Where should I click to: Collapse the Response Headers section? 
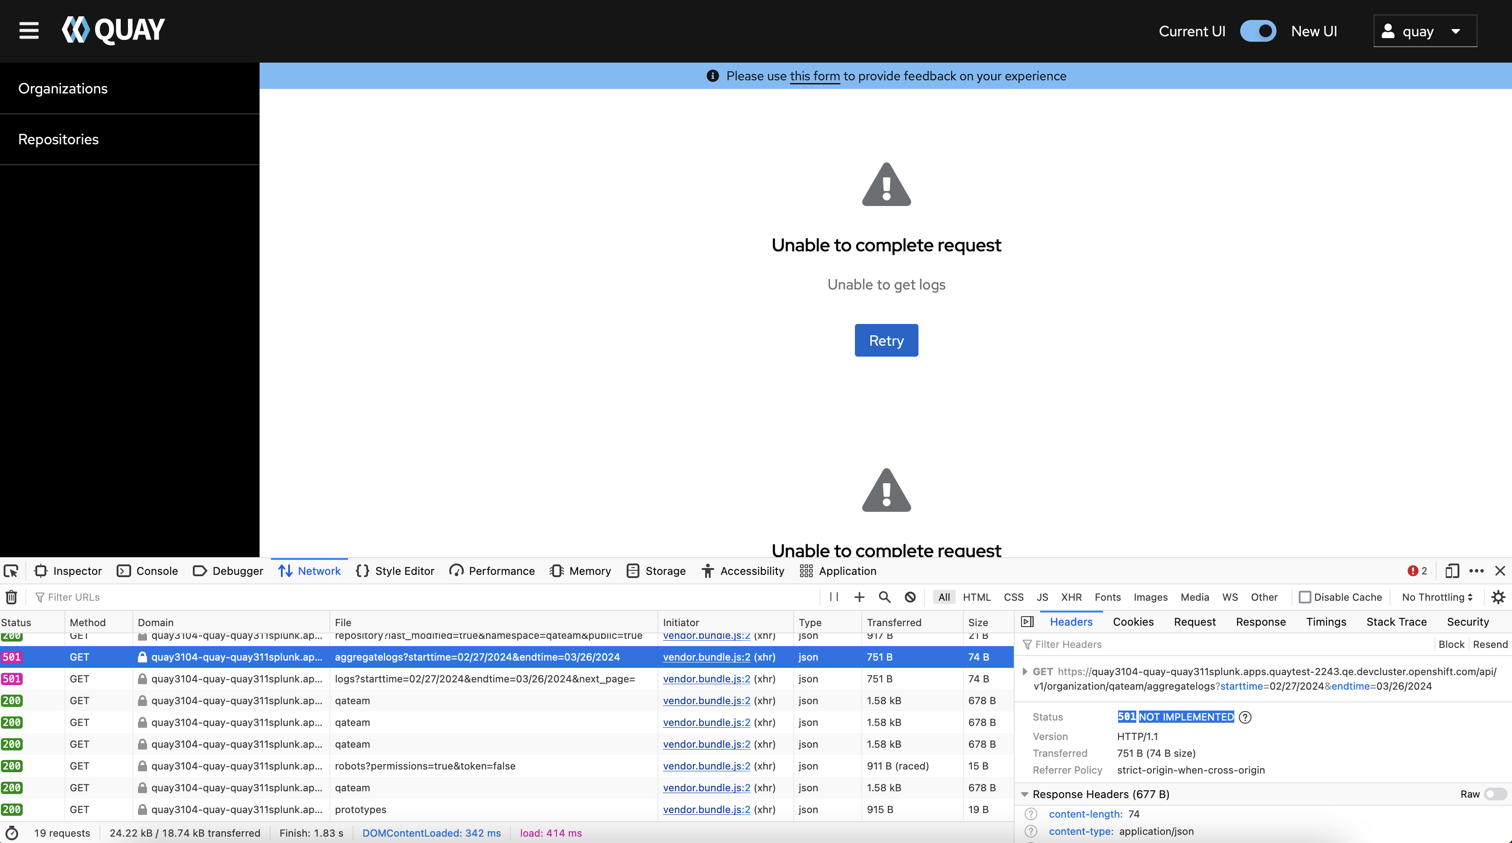click(x=1025, y=794)
